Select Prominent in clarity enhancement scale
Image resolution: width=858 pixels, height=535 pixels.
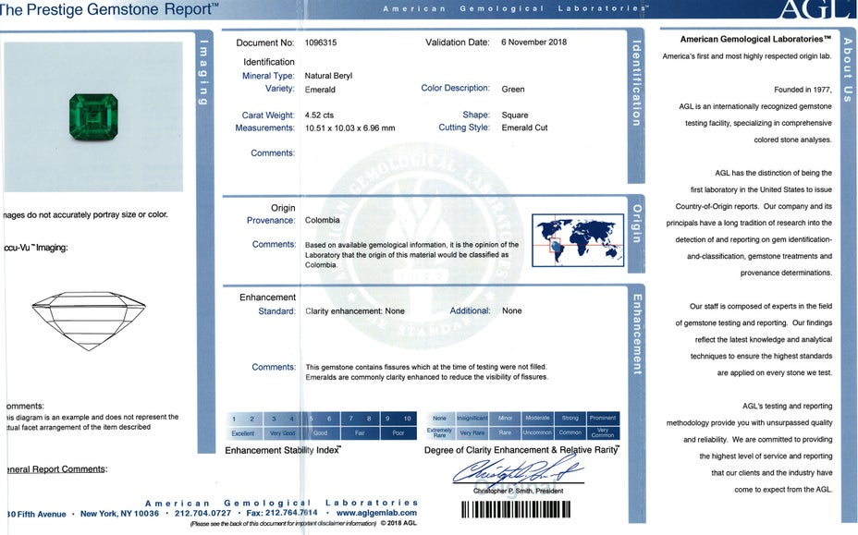[602, 419]
